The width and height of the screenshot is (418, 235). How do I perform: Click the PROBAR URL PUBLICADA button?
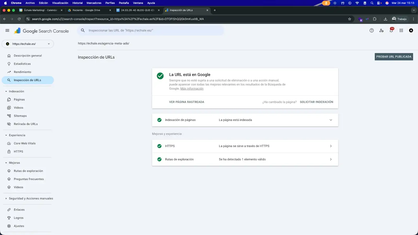click(x=394, y=57)
